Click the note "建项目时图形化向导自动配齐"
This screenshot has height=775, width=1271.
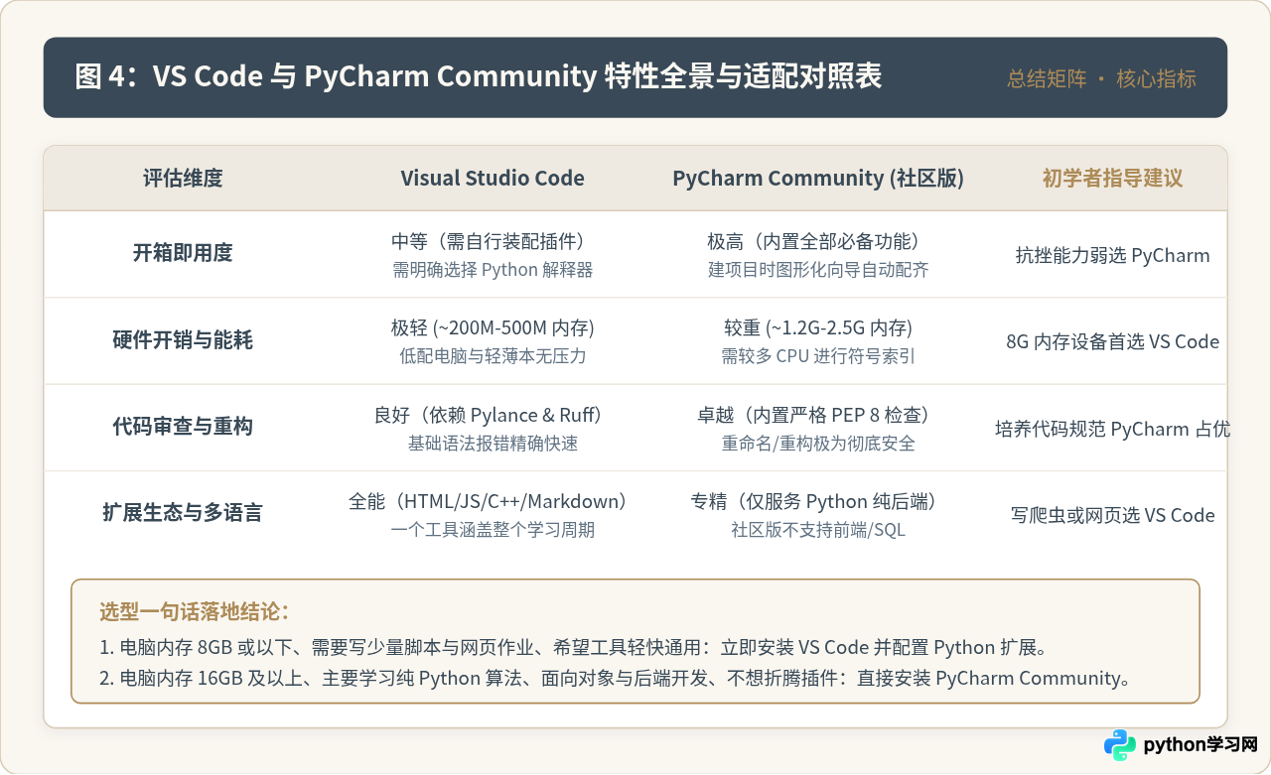(x=818, y=270)
